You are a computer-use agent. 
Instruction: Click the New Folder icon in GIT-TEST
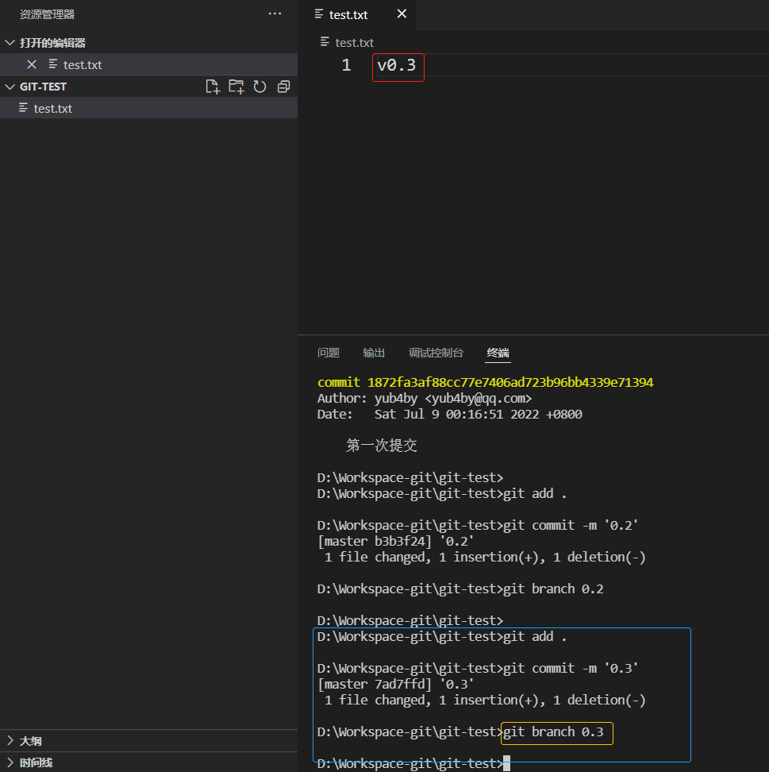point(236,87)
